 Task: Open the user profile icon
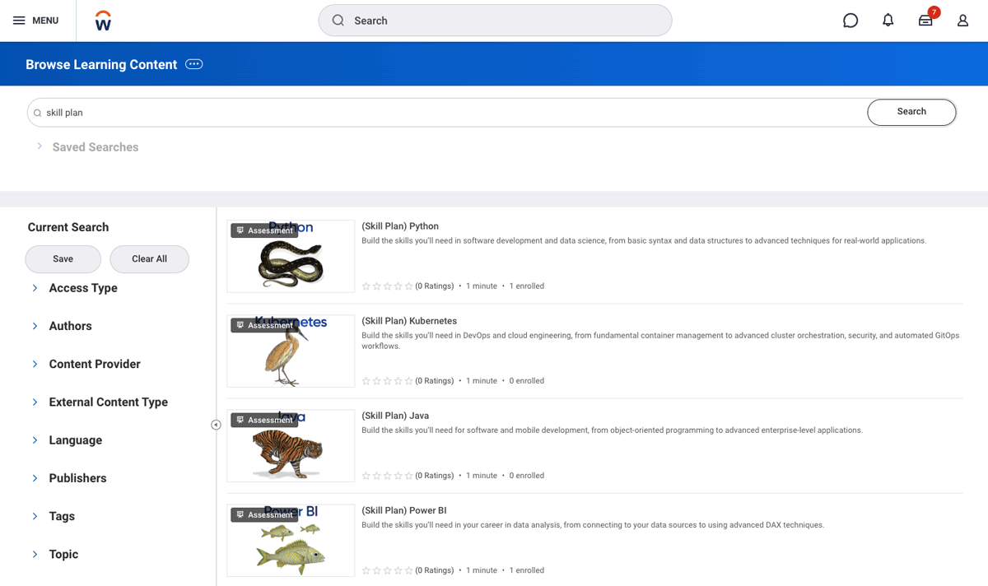click(962, 21)
